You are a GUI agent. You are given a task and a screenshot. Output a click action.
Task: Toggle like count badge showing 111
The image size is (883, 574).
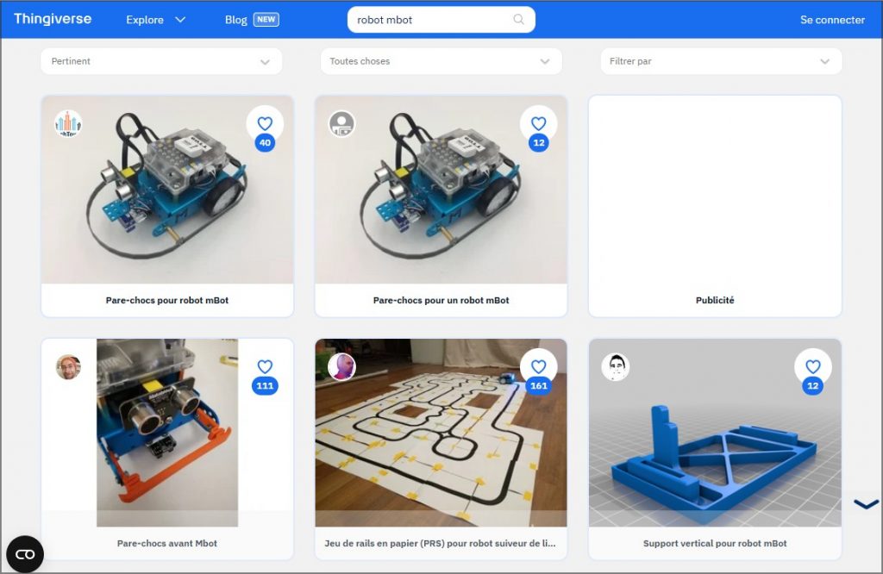265,387
